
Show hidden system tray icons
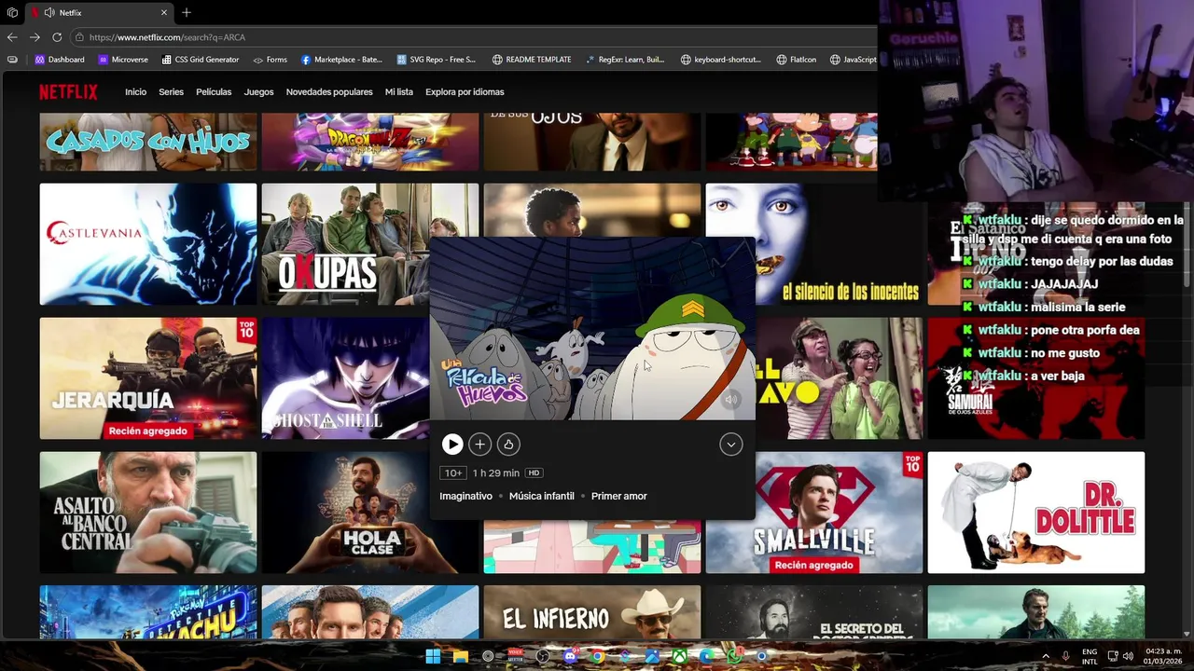(x=1045, y=656)
